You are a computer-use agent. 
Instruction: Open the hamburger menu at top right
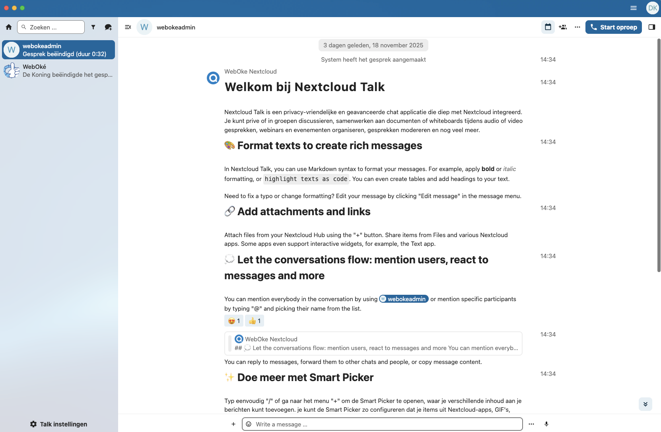[633, 8]
